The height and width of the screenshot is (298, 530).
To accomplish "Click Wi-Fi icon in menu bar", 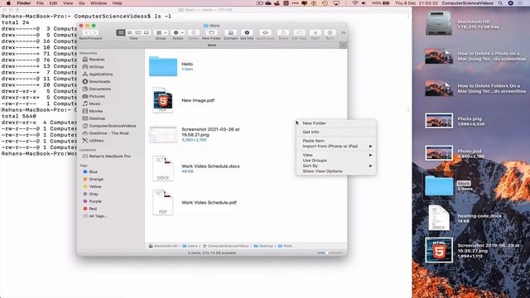I will pyautogui.click(x=355, y=3).
